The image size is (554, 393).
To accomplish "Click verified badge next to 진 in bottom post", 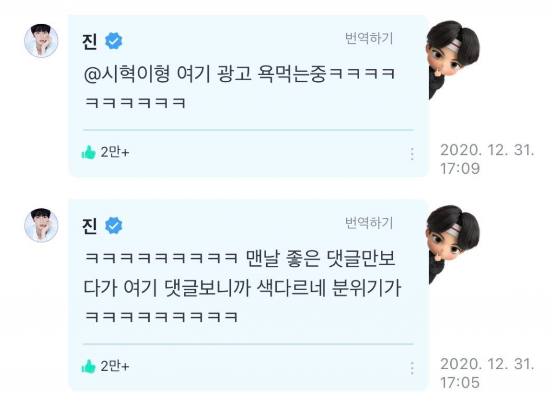I will [114, 226].
